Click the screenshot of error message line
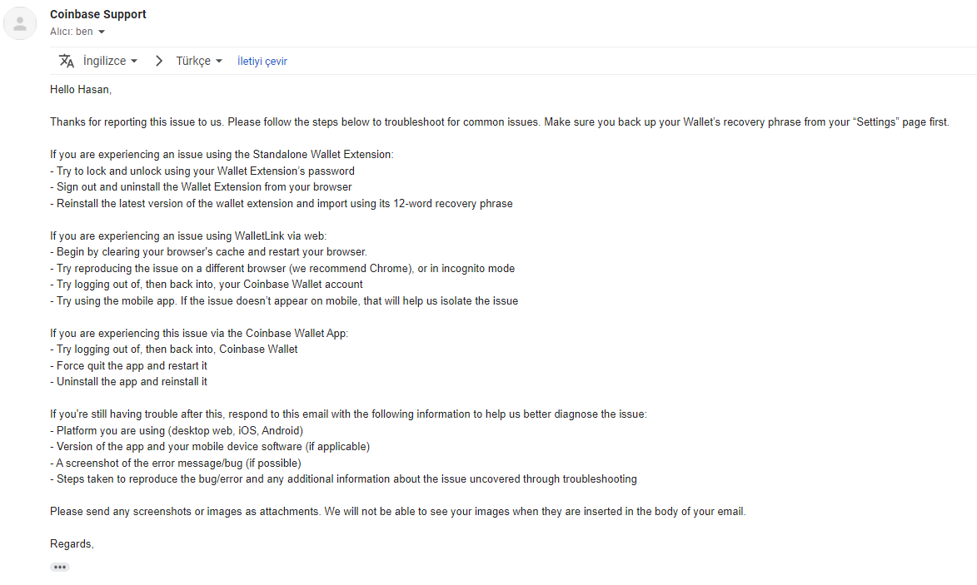Screen dimensions: 977x585 [x=176, y=463]
